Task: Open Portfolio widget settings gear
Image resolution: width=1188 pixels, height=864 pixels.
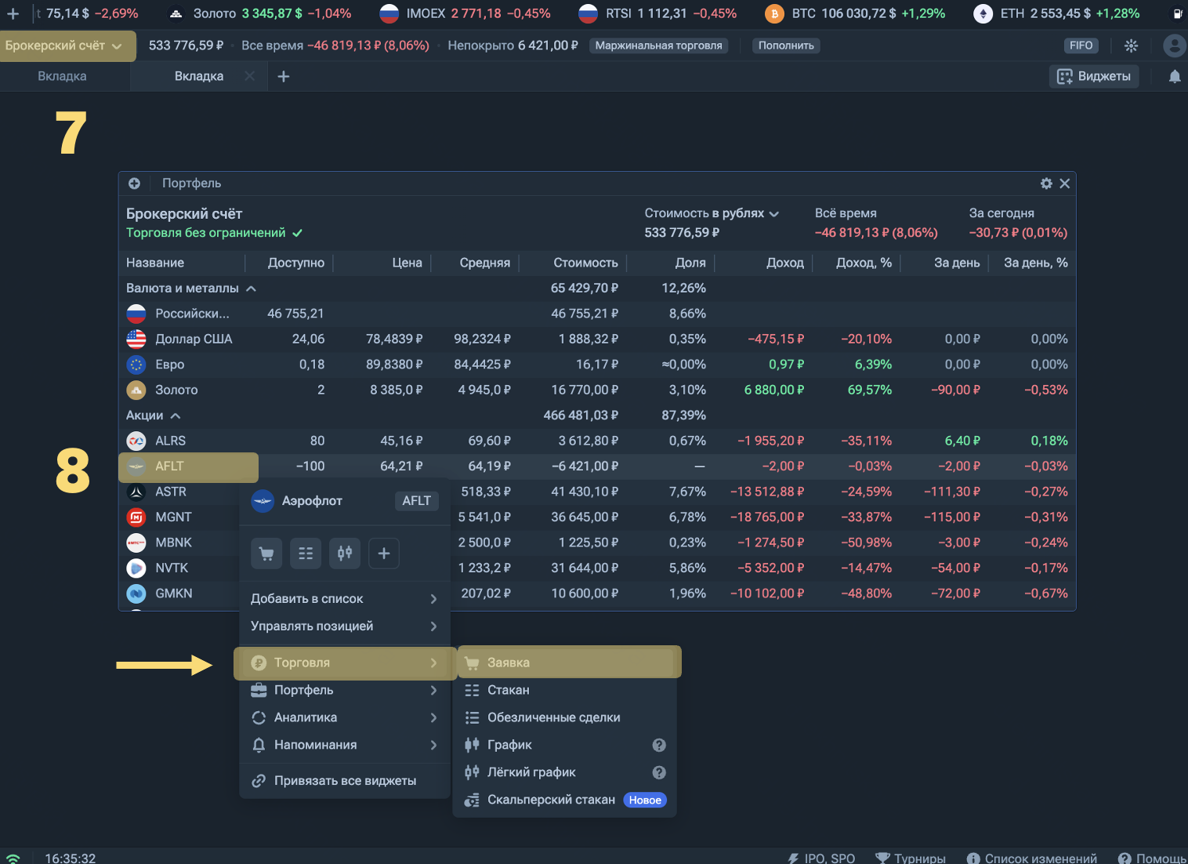Action: [x=1046, y=183]
